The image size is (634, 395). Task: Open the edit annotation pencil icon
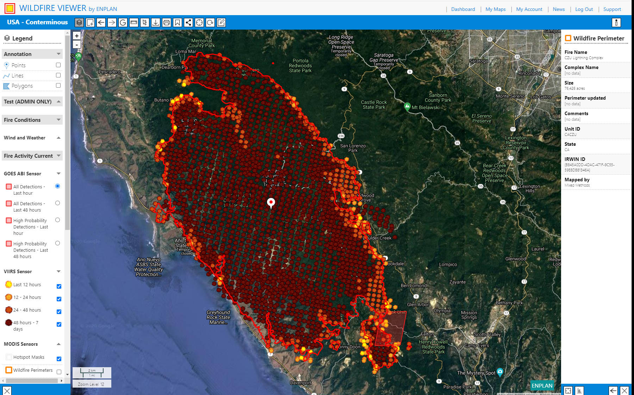221,23
